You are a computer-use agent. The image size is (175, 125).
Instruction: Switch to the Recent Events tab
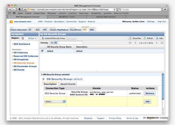point(68,84)
